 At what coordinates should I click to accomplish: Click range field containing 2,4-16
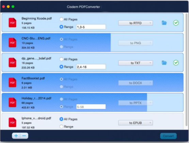point(91,67)
